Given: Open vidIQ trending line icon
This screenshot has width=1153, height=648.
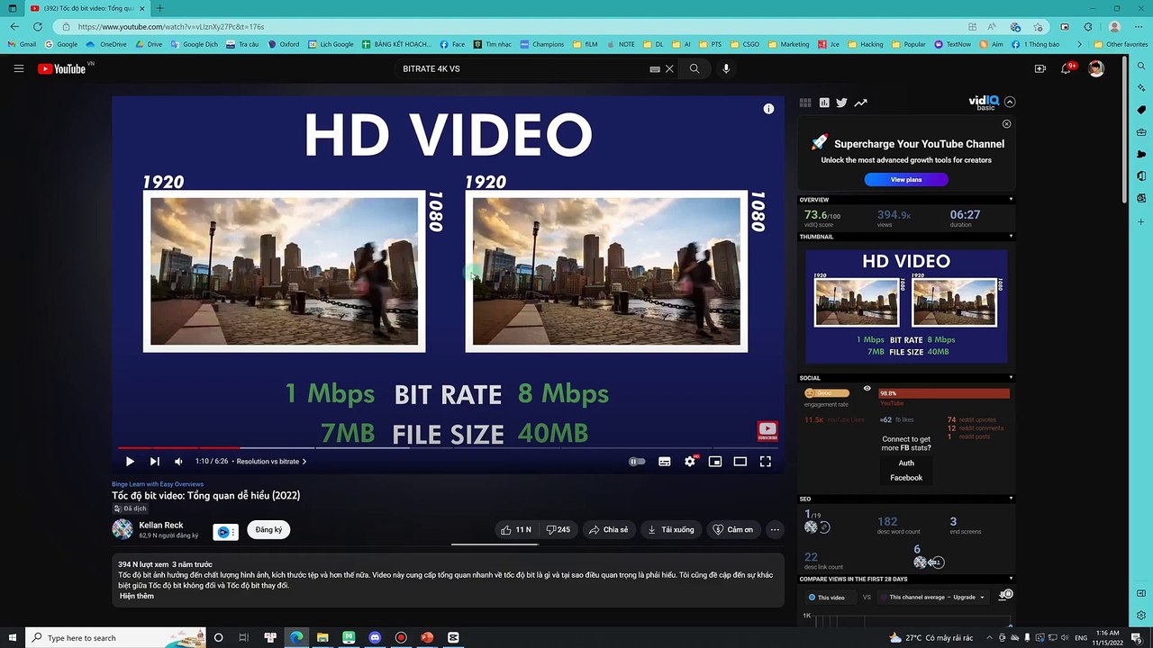Looking at the screenshot, I should click(861, 103).
